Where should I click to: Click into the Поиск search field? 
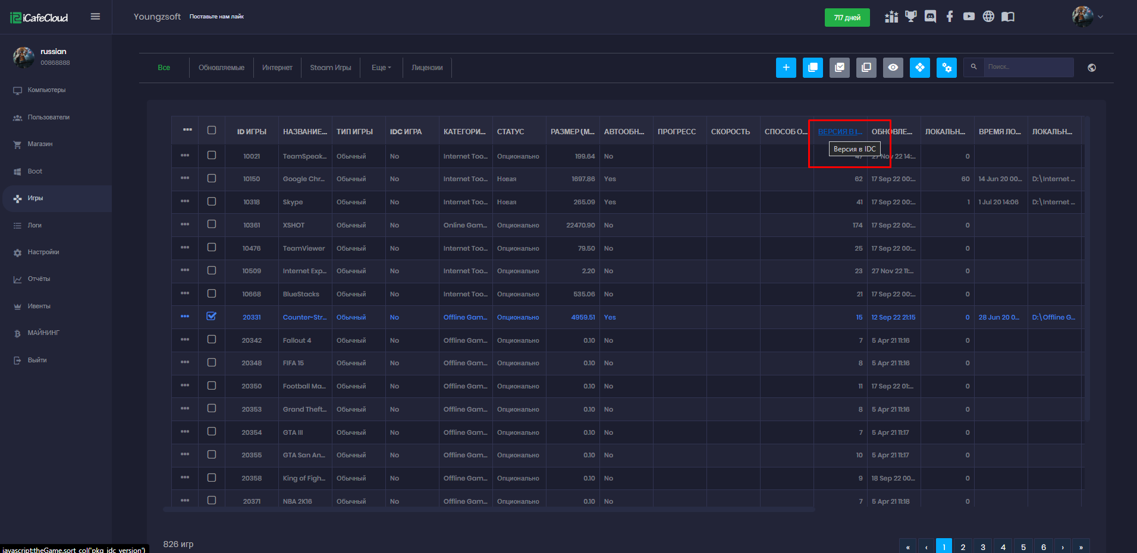(x=1028, y=67)
